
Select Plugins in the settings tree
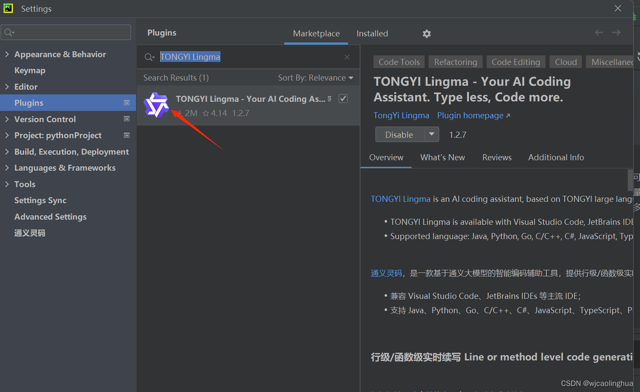(68, 103)
